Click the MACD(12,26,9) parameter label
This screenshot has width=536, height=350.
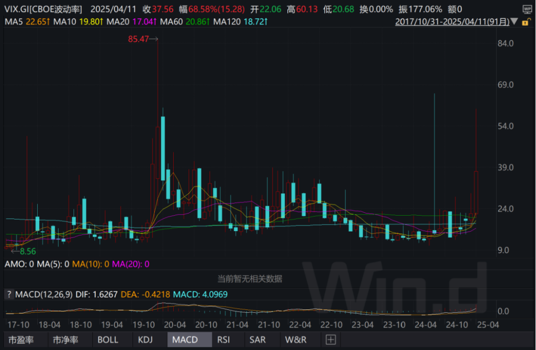[x=44, y=294]
